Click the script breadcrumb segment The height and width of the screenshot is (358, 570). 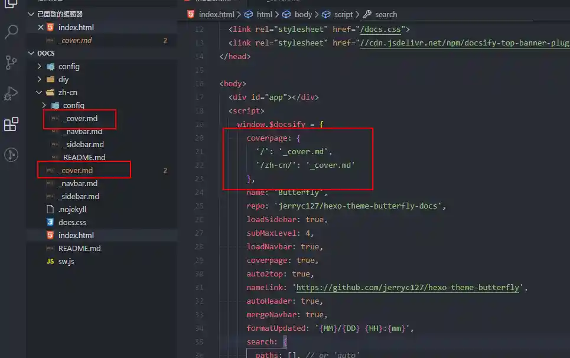344,15
